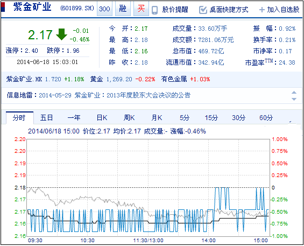Click the 市盈率 TTM value 24.38

tap(287, 62)
